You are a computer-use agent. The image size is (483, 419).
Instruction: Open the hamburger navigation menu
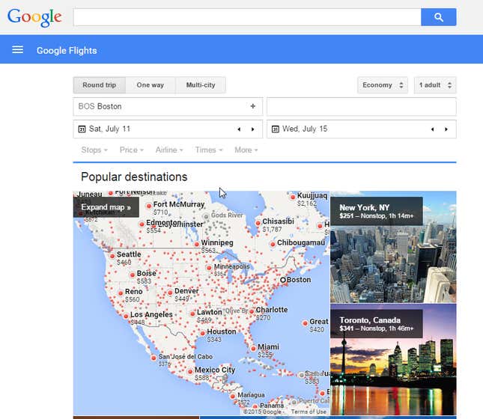(18, 50)
